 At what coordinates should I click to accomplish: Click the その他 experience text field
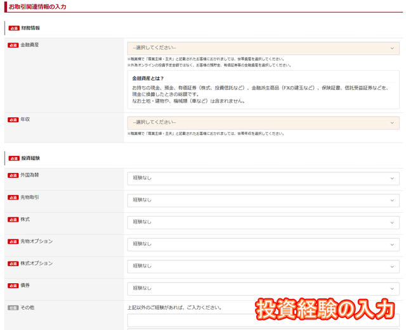pos(263,320)
